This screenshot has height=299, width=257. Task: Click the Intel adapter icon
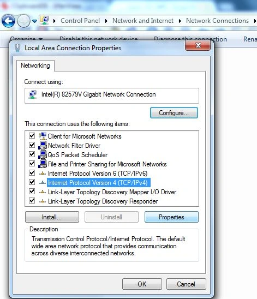click(33, 94)
